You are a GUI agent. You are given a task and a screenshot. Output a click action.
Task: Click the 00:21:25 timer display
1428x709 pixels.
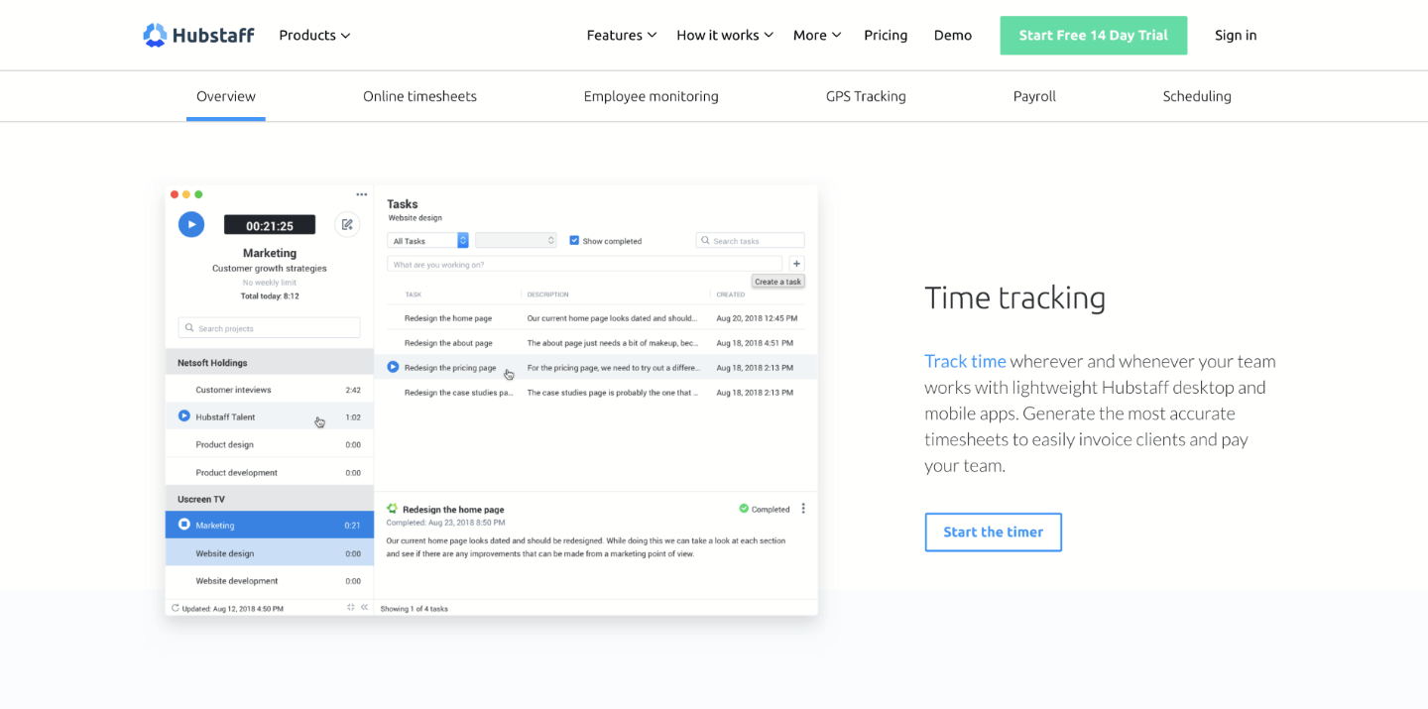pyautogui.click(x=270, y=225)
